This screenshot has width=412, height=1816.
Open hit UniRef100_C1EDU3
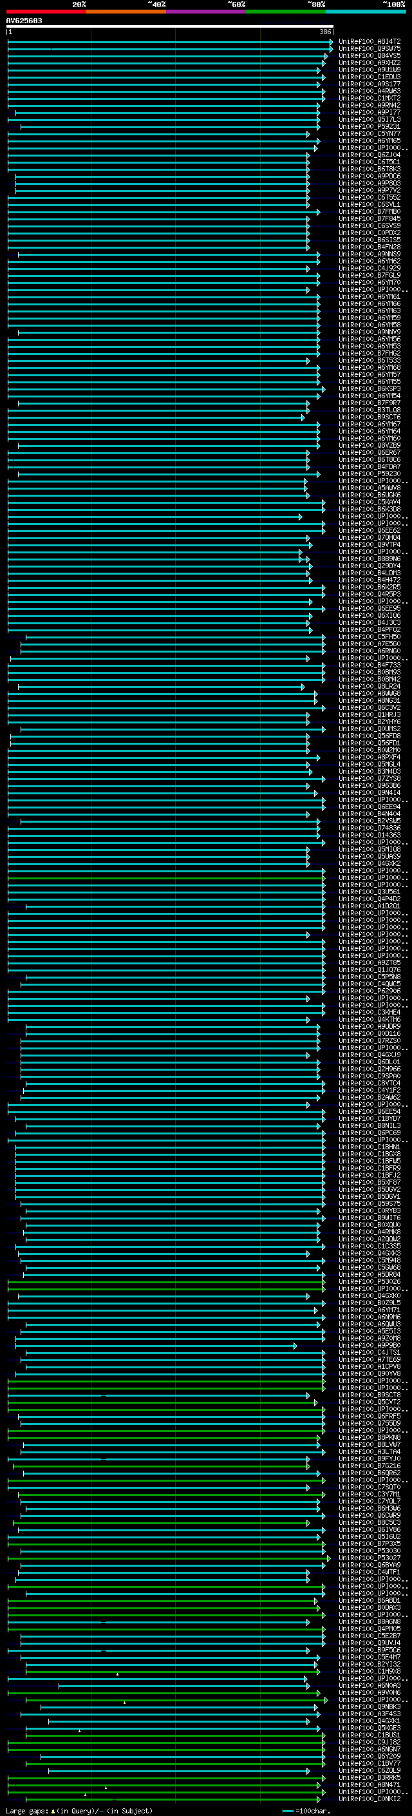[370, 77]
